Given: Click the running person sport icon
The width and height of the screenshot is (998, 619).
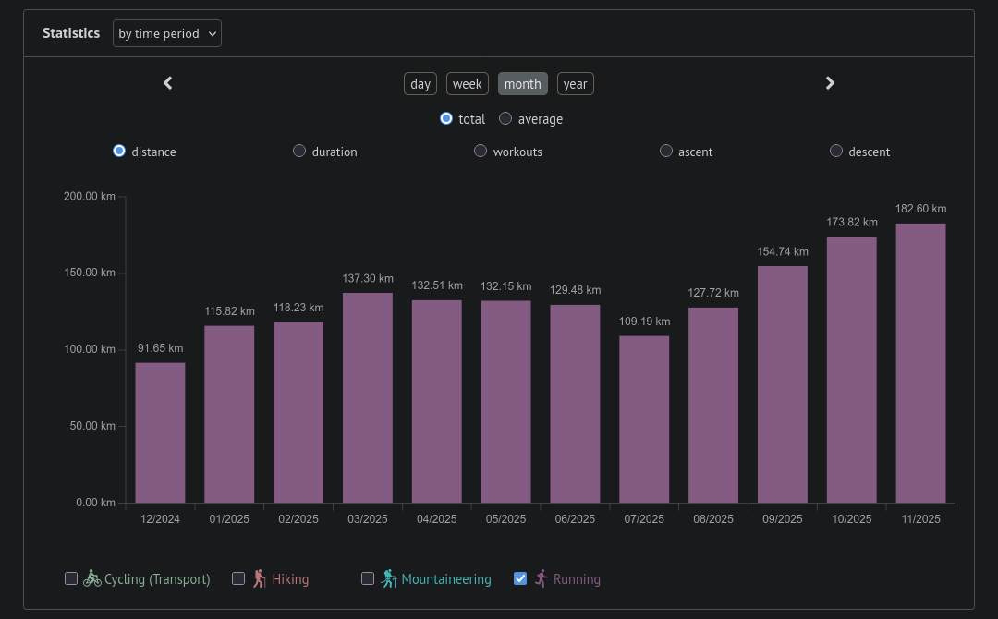Looking at the screenshot, I should (x=542, y=578).
